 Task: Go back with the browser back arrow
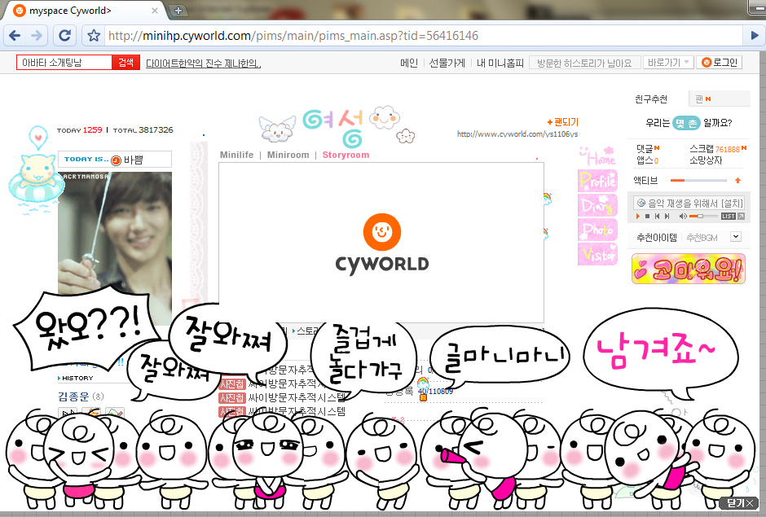[15, 35]
